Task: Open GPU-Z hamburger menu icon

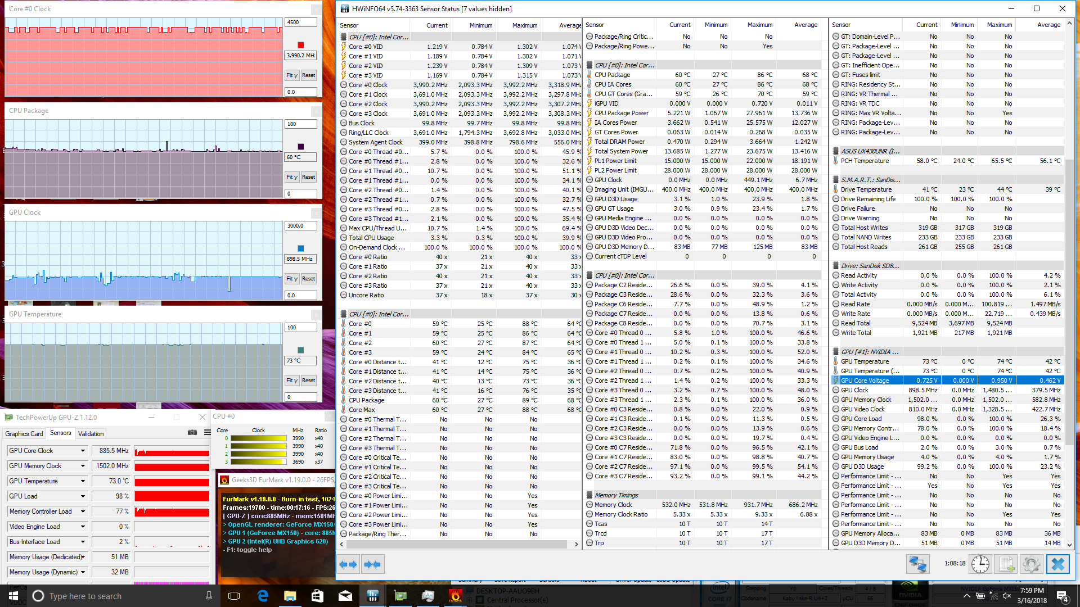Action: (x=207, y=432)
